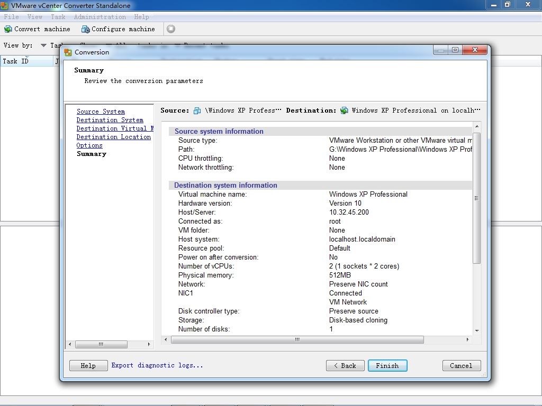Click Convert machine toolbar label
Image resolution: width=542 pixels, height=406 pixels.
pyautogui.click(x=42, y=29)
